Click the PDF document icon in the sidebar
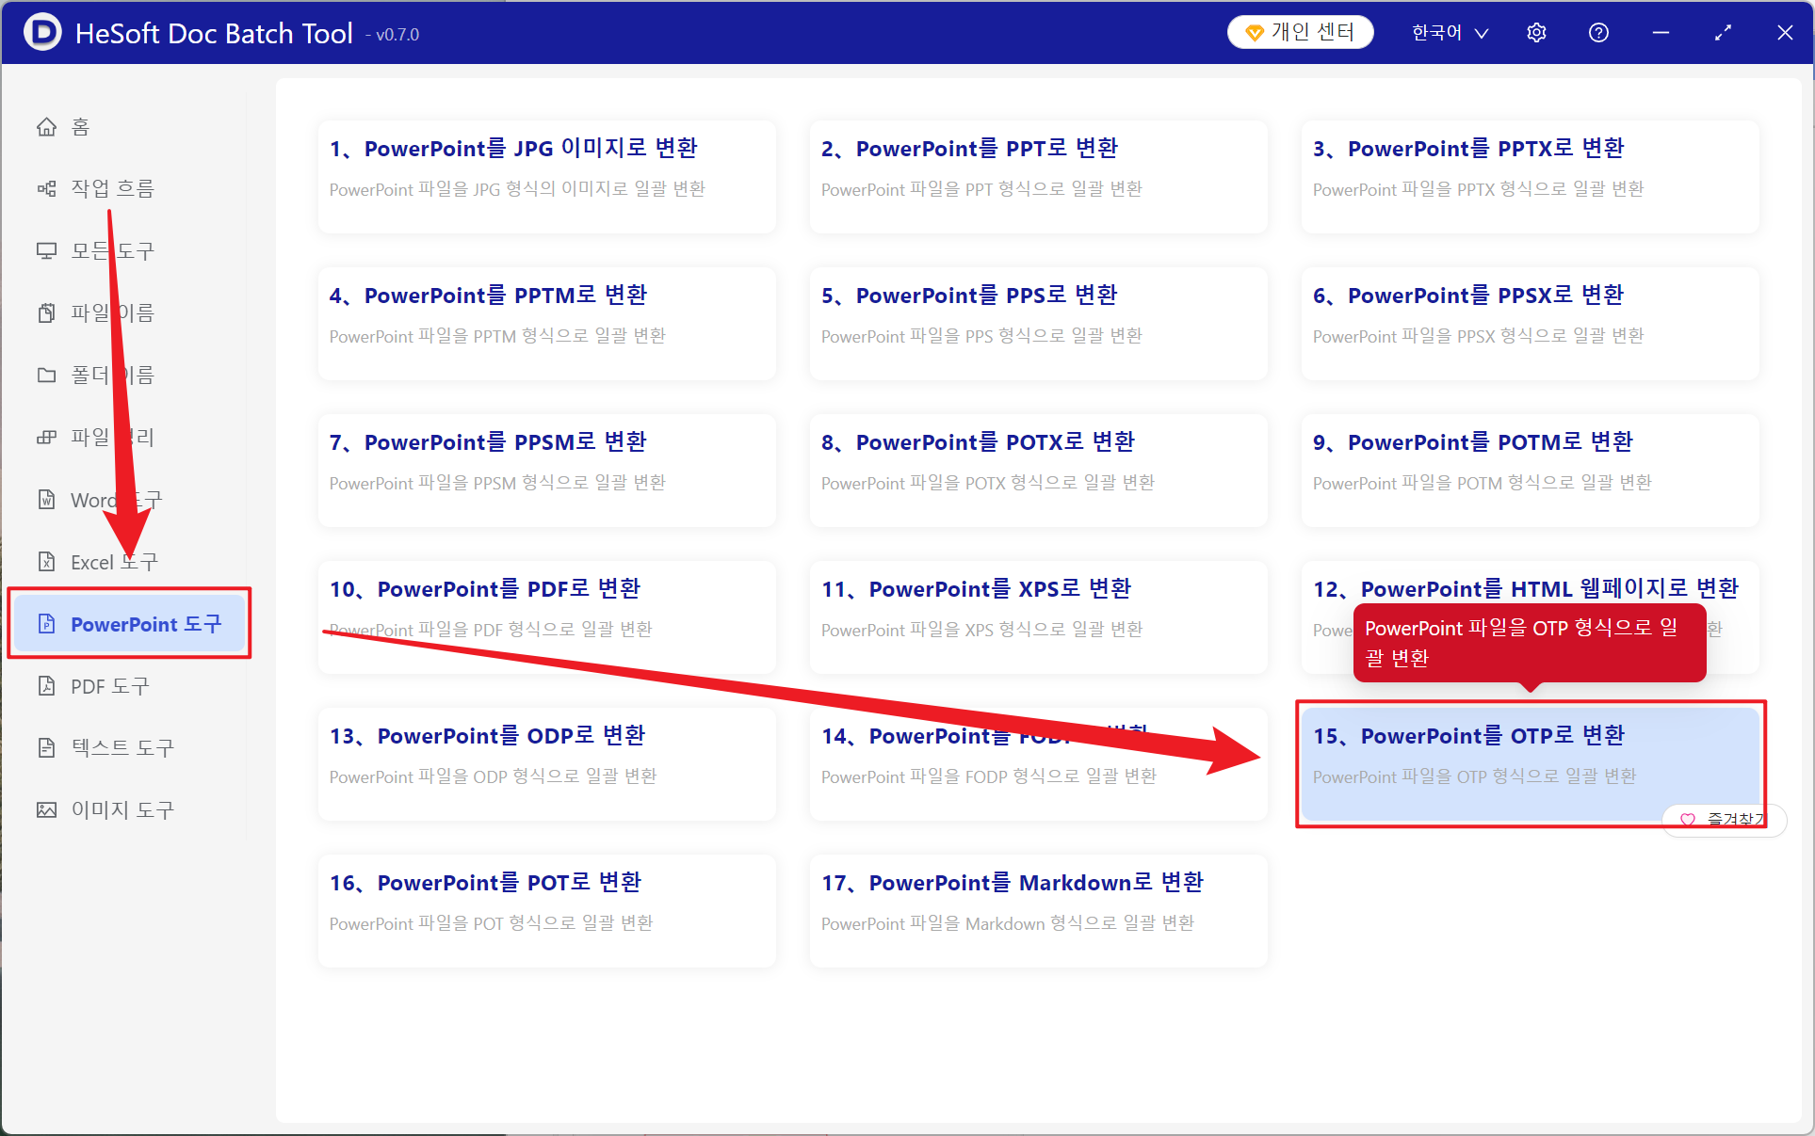The height and width of the screenshot is (1136, 1815). [46, 686]
